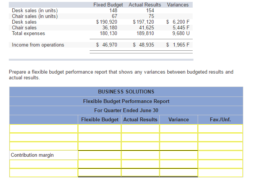
Task: Click label cell below Contribution margin
Action: tap(44, 164)
